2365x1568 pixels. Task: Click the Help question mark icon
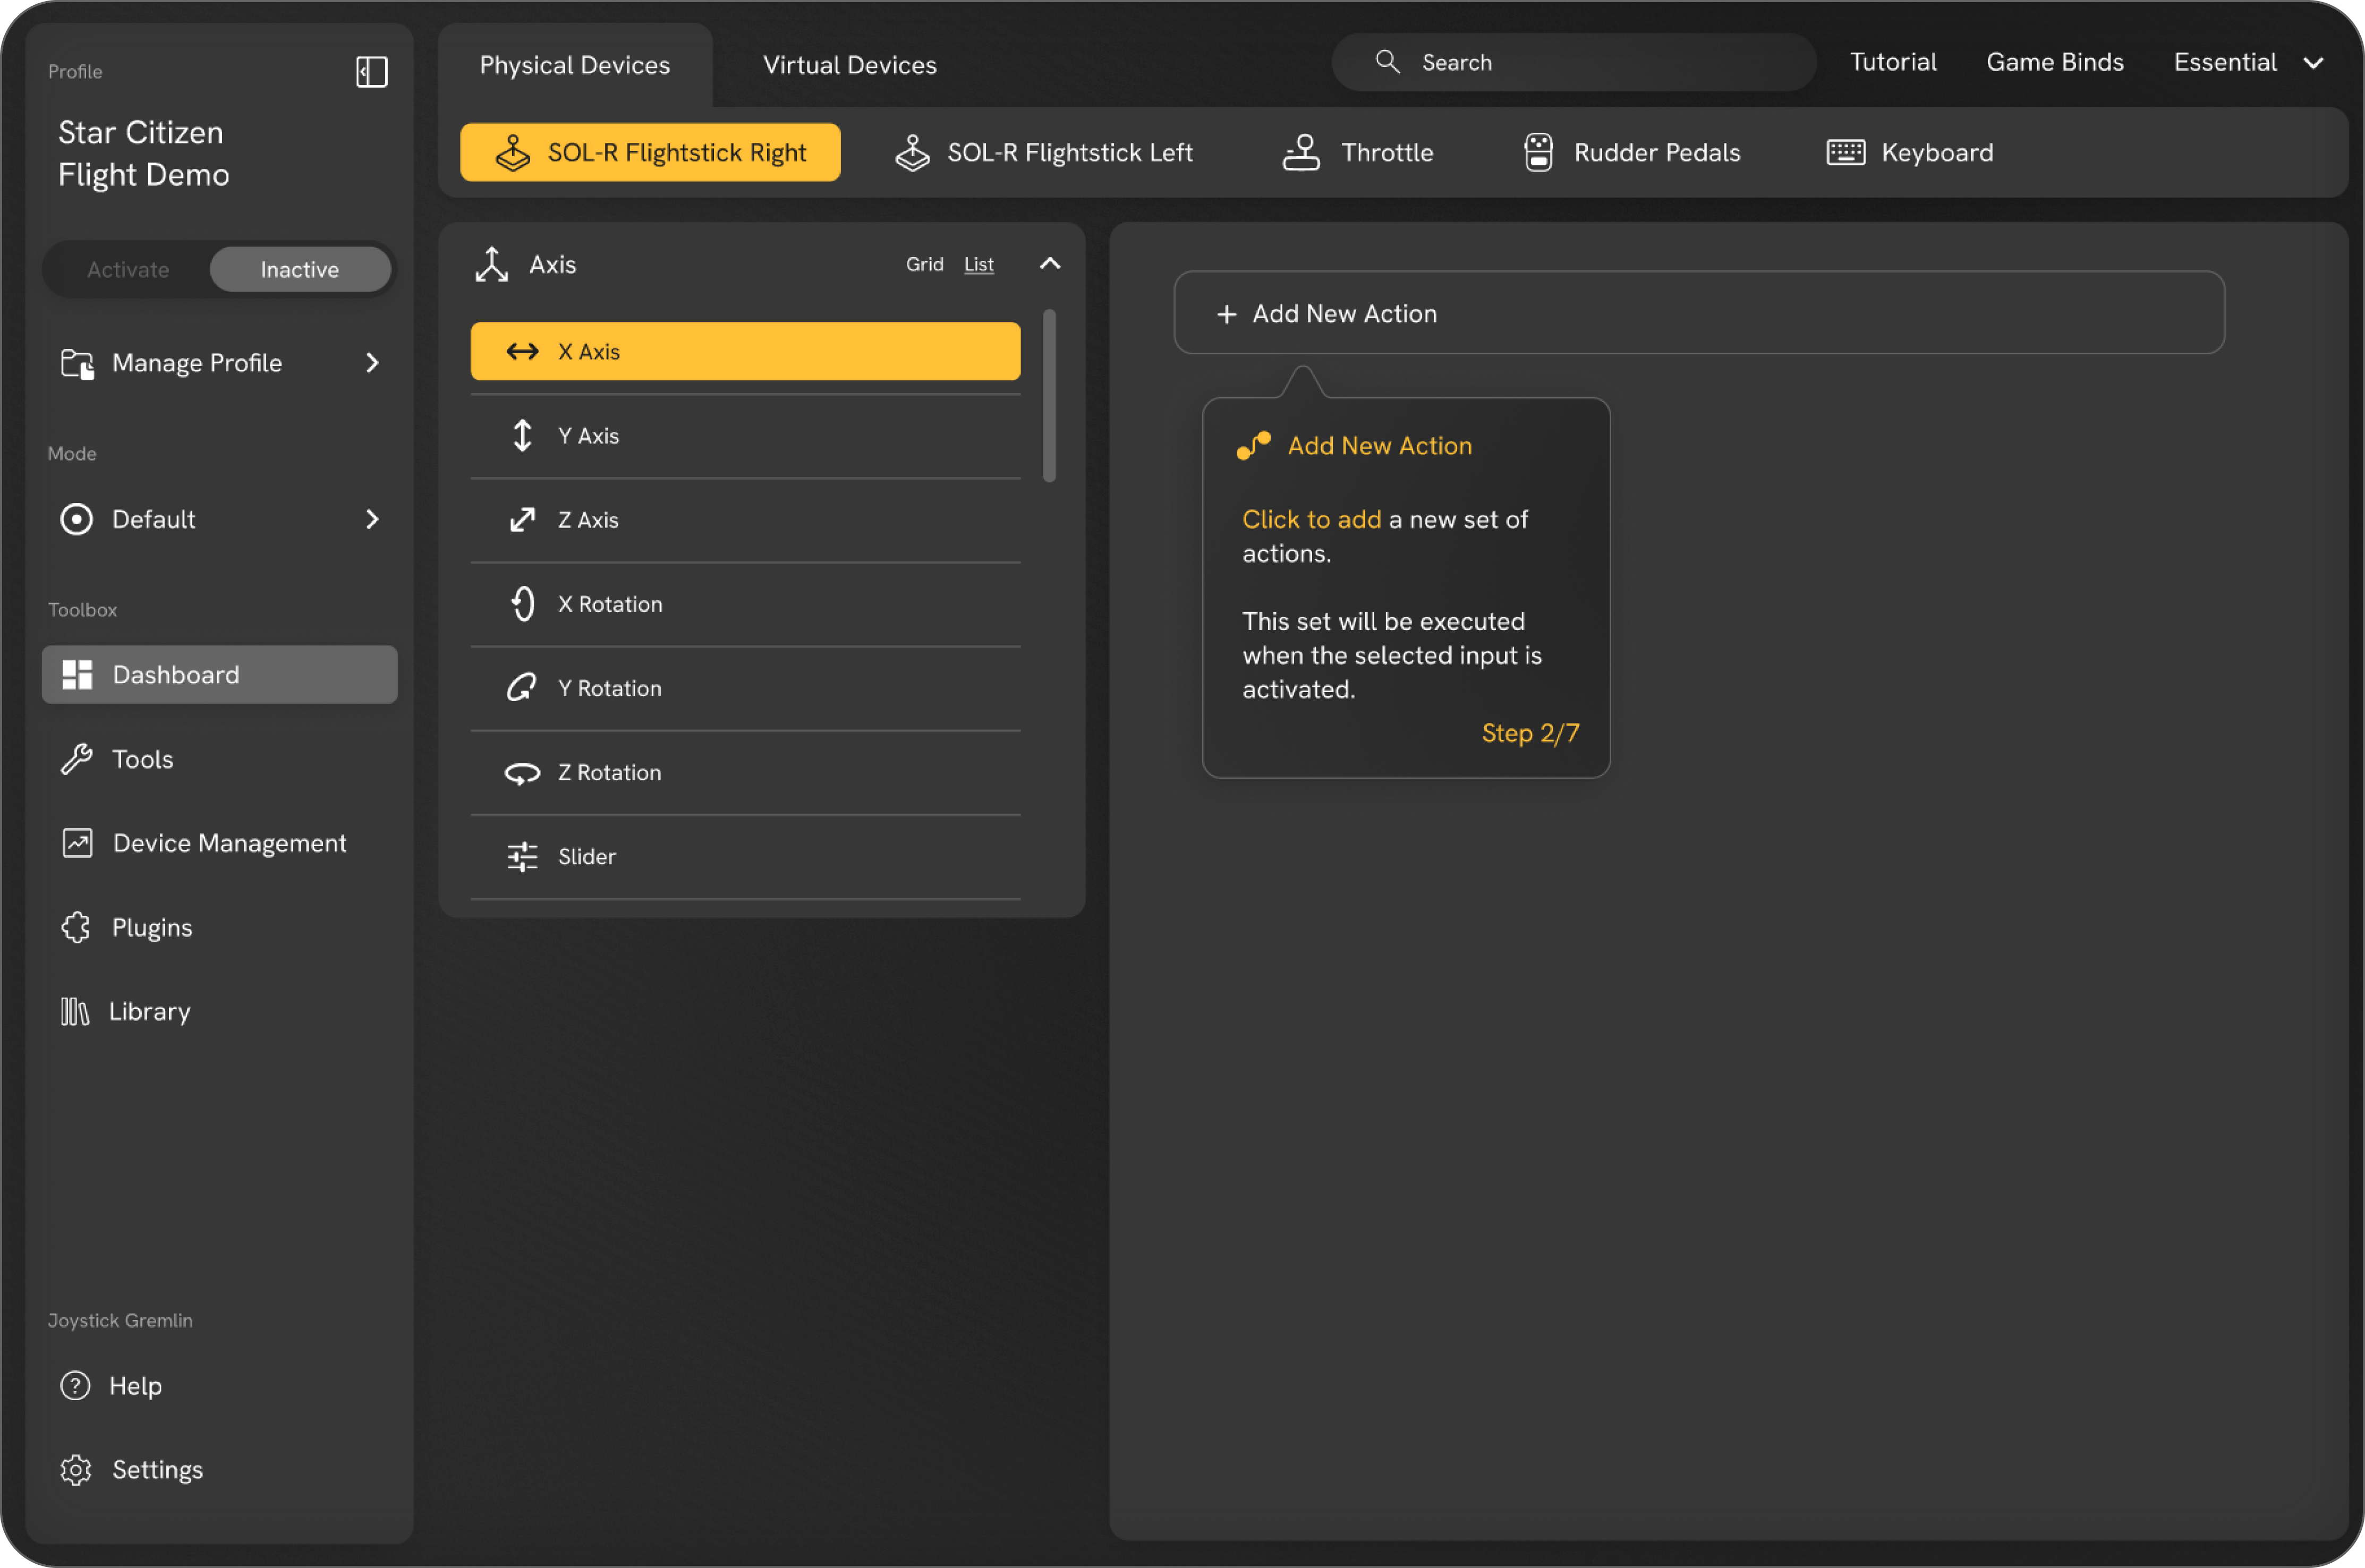point(75,1386)
